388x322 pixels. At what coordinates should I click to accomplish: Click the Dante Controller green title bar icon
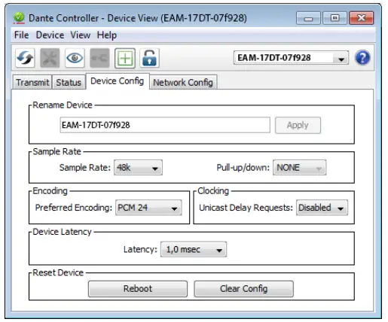click(19, 18)
